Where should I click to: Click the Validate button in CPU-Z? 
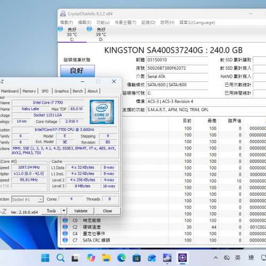(81, 211)
